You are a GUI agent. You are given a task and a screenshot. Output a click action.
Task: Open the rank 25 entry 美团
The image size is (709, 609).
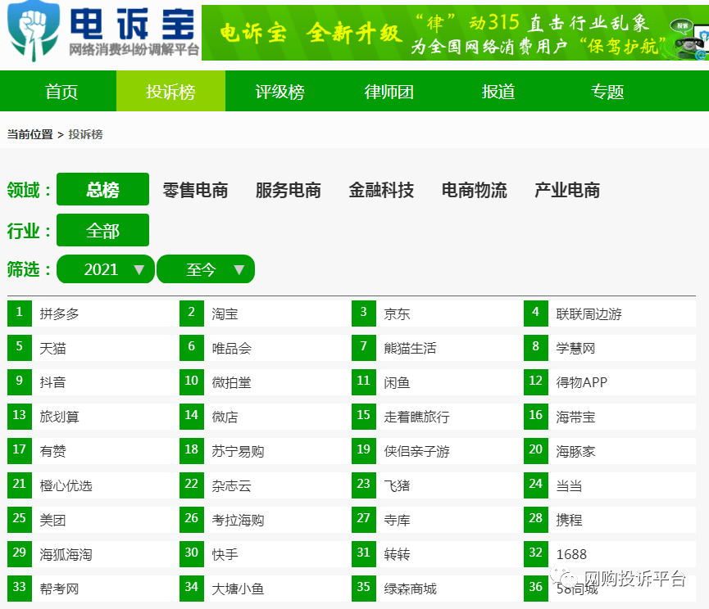tap(52, 520)
